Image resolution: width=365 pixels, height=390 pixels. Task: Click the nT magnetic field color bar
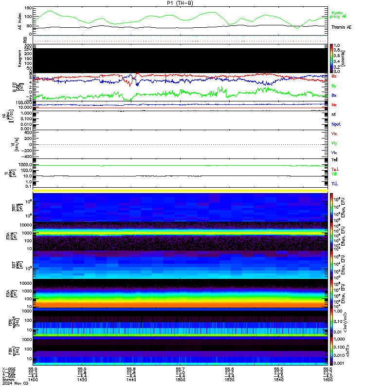point(331,351)
